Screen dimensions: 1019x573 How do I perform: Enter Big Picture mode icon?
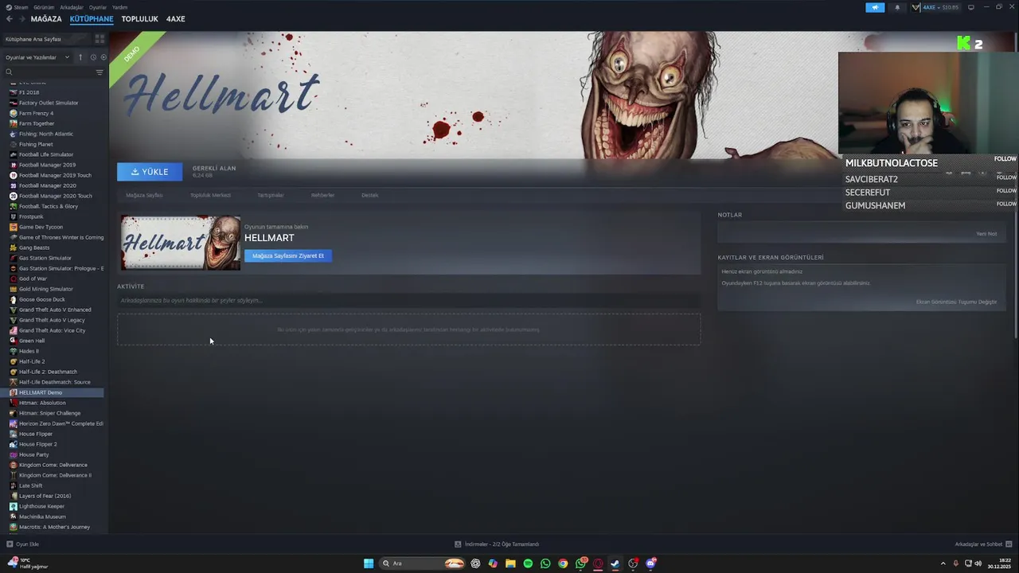coord(970,7)
